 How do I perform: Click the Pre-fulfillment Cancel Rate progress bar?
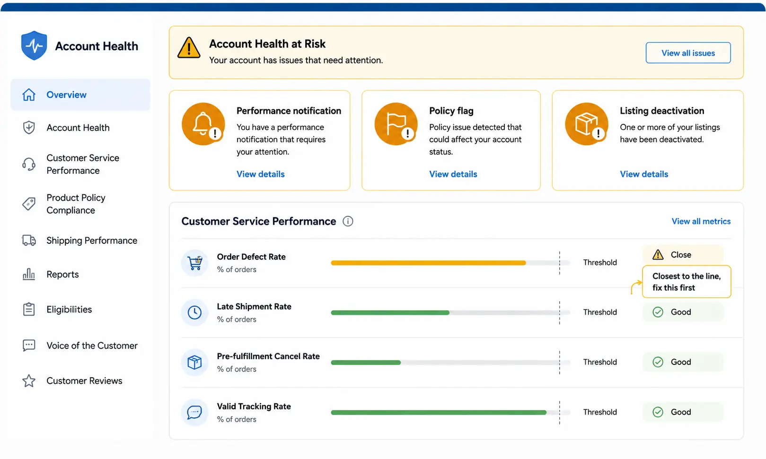[366, 363]
